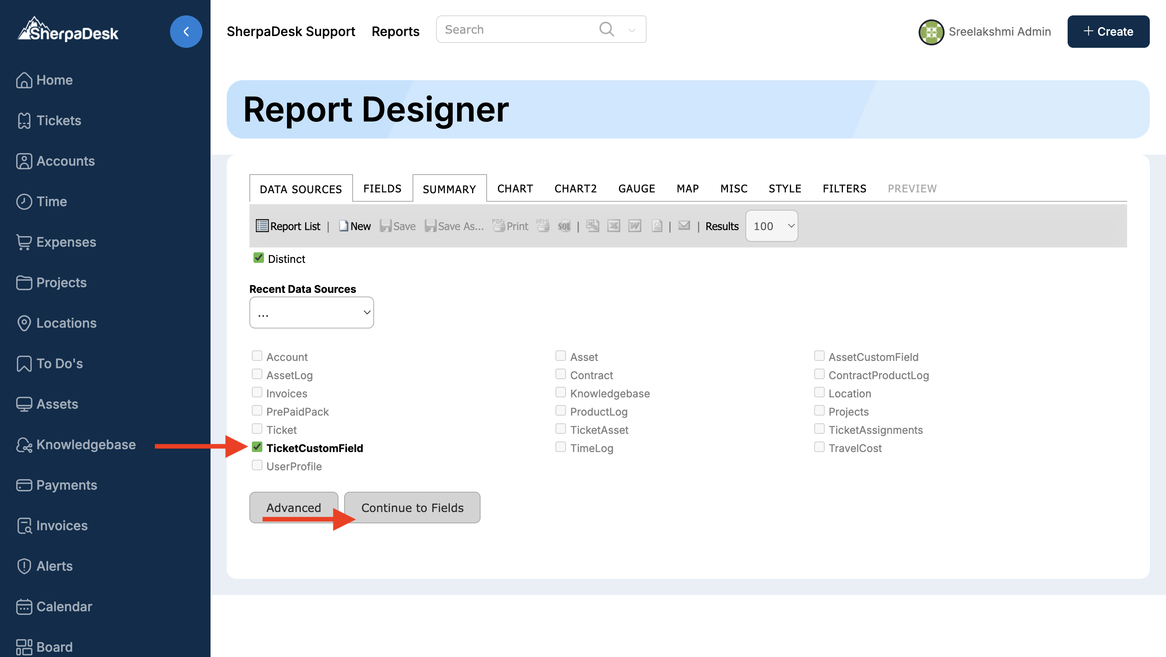Switch to the FIELDS tab
Viewport: 1166px width, 657px height.
pyautogui.click(x=382, y=188)
